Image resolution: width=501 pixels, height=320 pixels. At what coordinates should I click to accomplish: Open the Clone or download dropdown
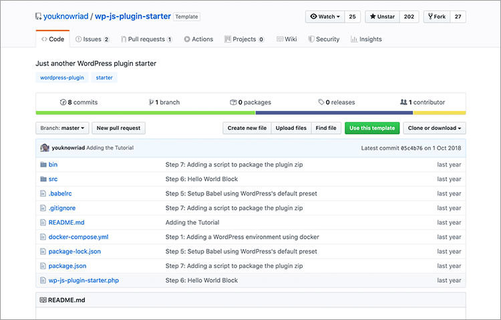[x=436, y=128]
